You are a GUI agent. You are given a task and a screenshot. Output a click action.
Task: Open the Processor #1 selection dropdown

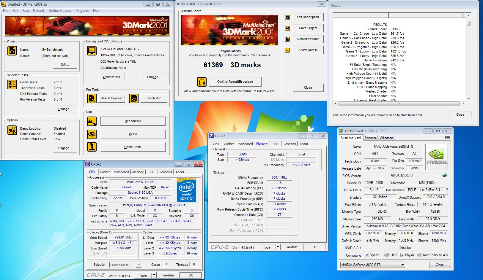pyautogui.click(x=138, y=265)
